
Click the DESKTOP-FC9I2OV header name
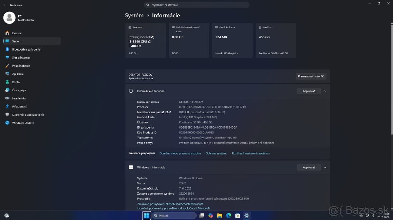140,75
